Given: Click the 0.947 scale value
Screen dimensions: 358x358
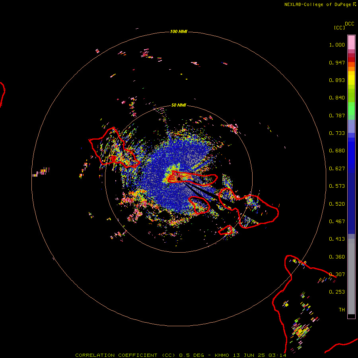Looking at the screenshot, I should 337,62.
